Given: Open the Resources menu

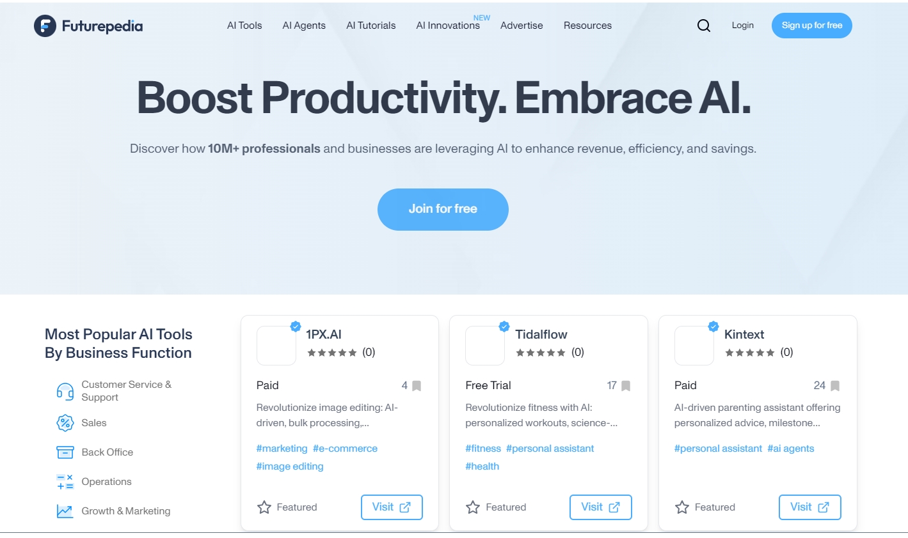Looking at the screenshot, I should coord(587,26).
